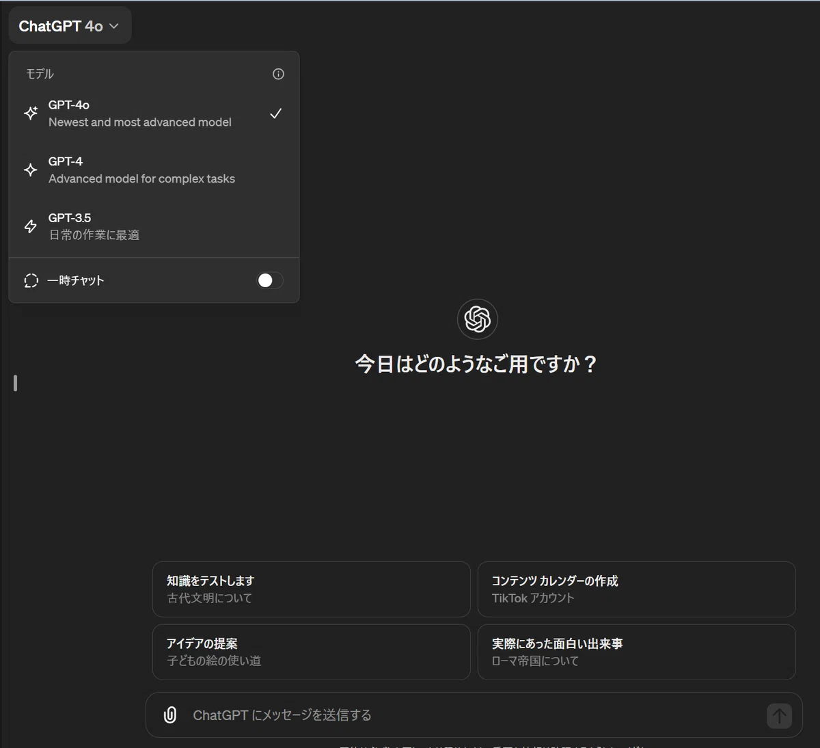Image resolution: width=820 pixels, height=748 pixels.
Task: Click the sparkle icon next to GPT-4o
Action: click(x=31, y=113)
